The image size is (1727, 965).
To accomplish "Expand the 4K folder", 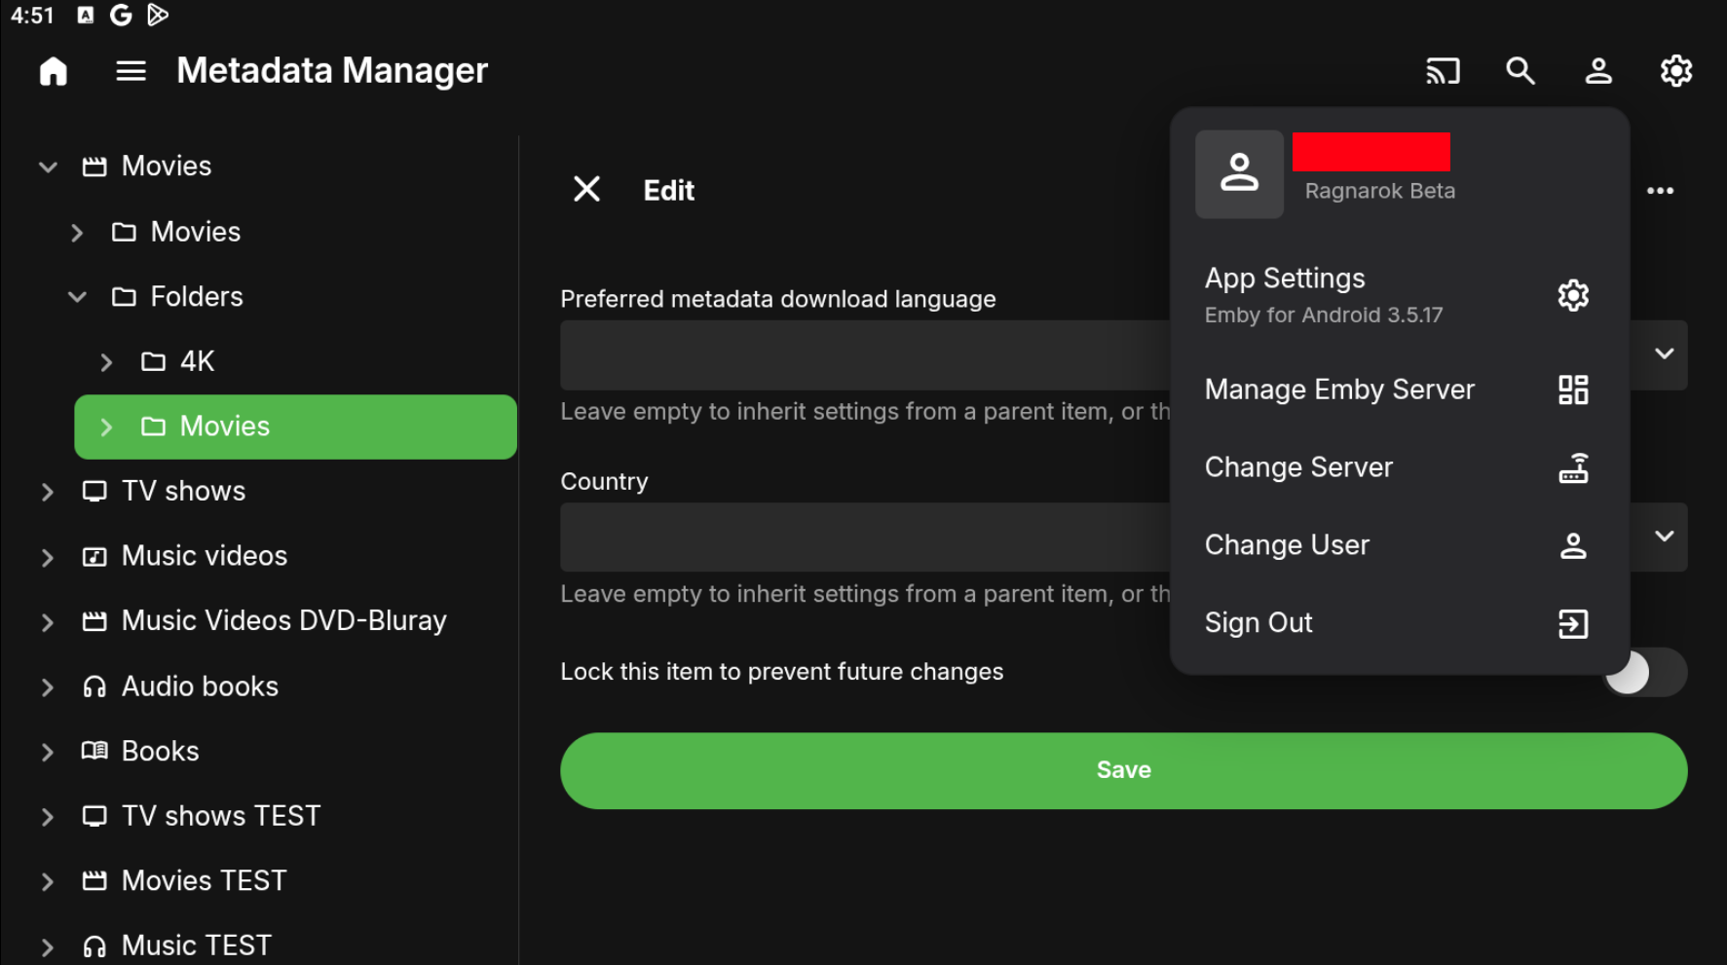I will click(x=106, y=362).
